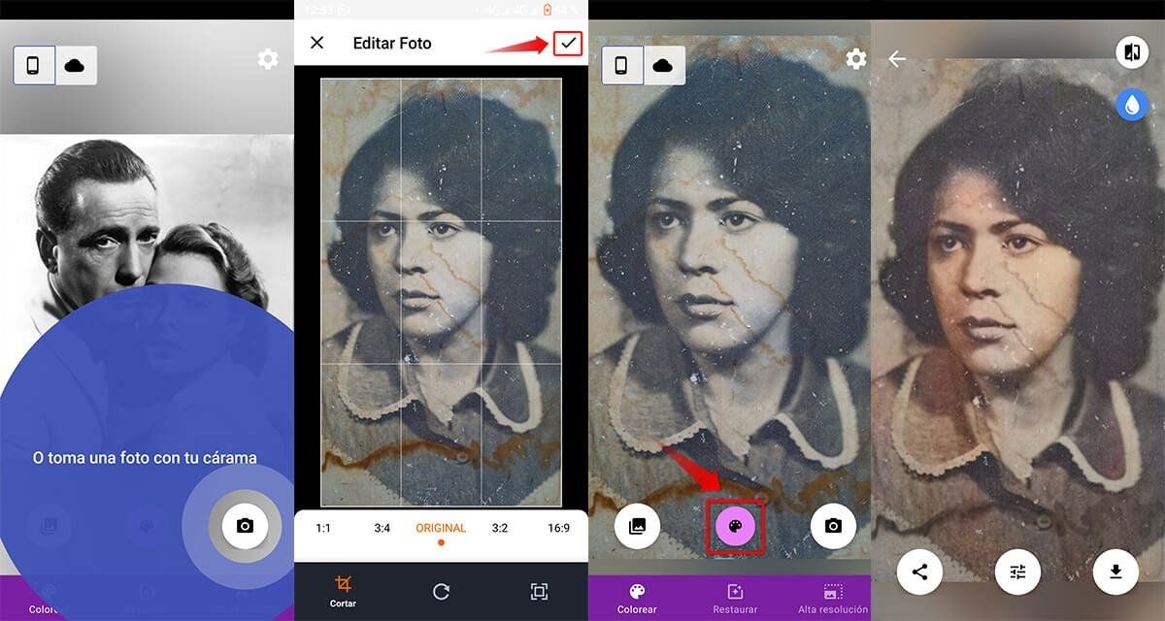Share the restored photo
1165x621 pixels.
point(918,572)
